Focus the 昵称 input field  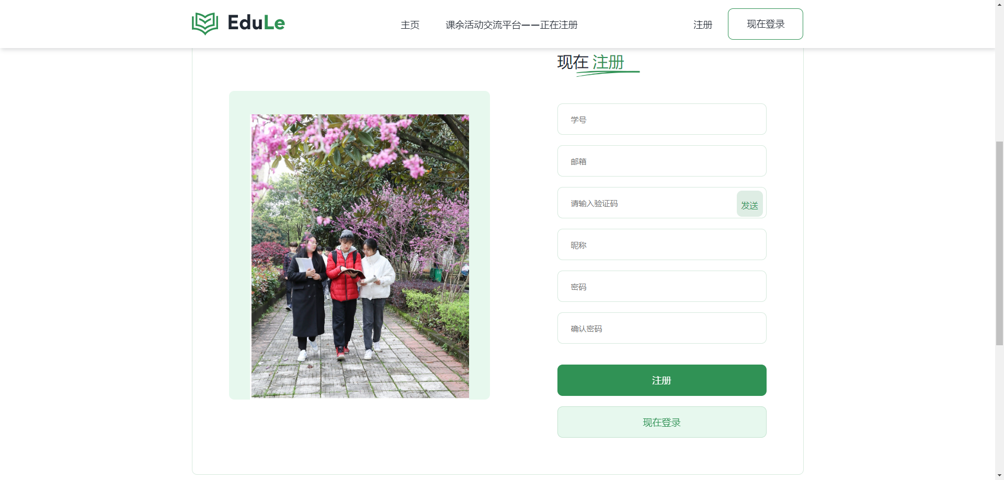click(662, 244)
